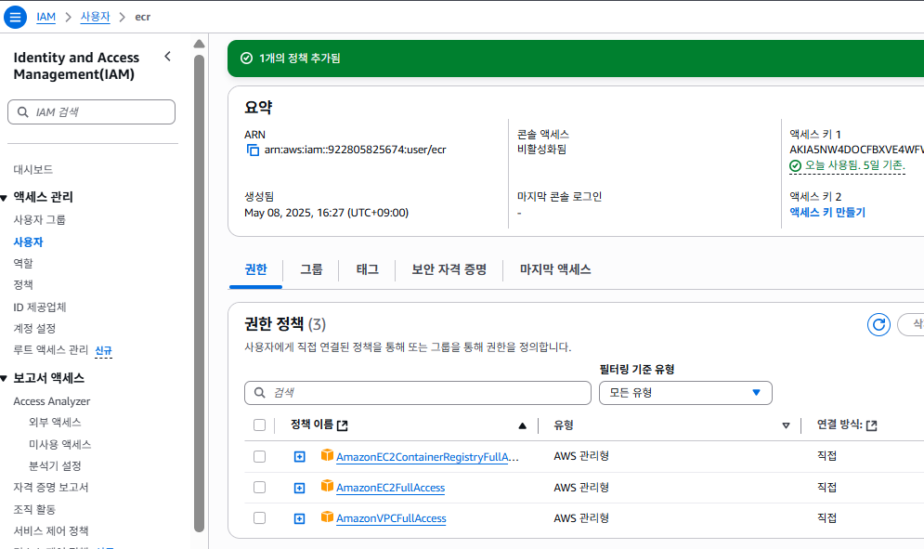Viewport: 924px width, 549px height.
Task: Open 서비스 제어 정책 in the sidebar
Action: pyautogui.click(x=51, y=530)
